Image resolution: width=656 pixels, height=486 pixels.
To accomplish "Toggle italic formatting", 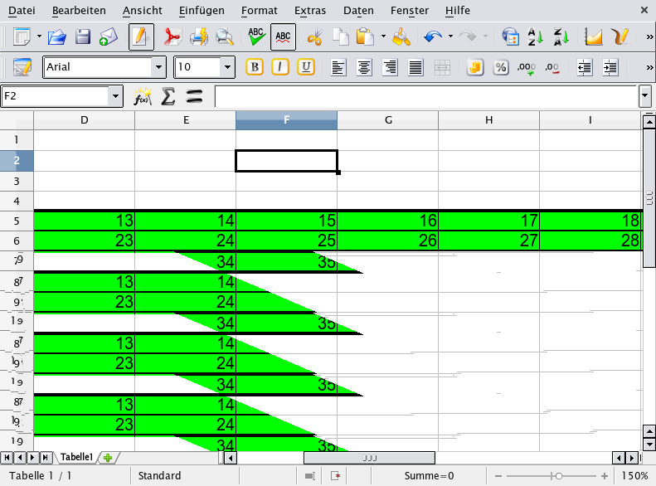I will point(280,67).
